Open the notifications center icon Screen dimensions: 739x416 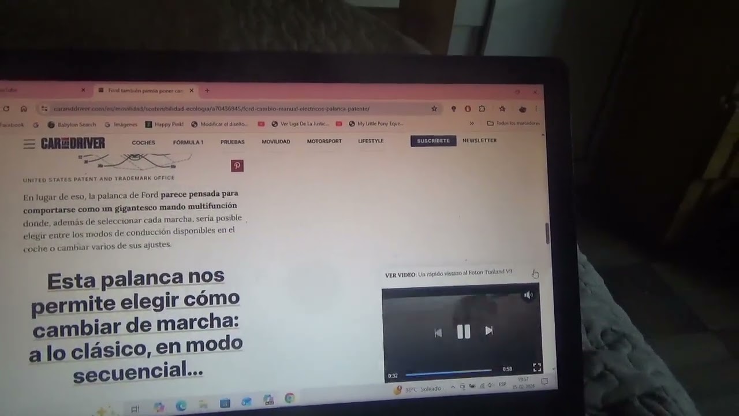click(x=544, y=382)
